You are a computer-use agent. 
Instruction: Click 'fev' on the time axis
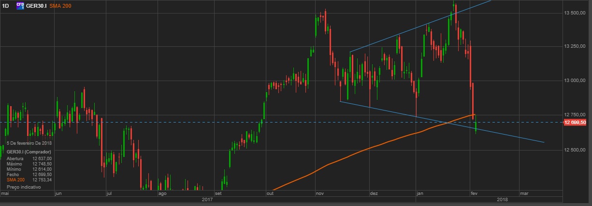[474, 193]
